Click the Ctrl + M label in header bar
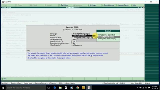 click(139, 7)
